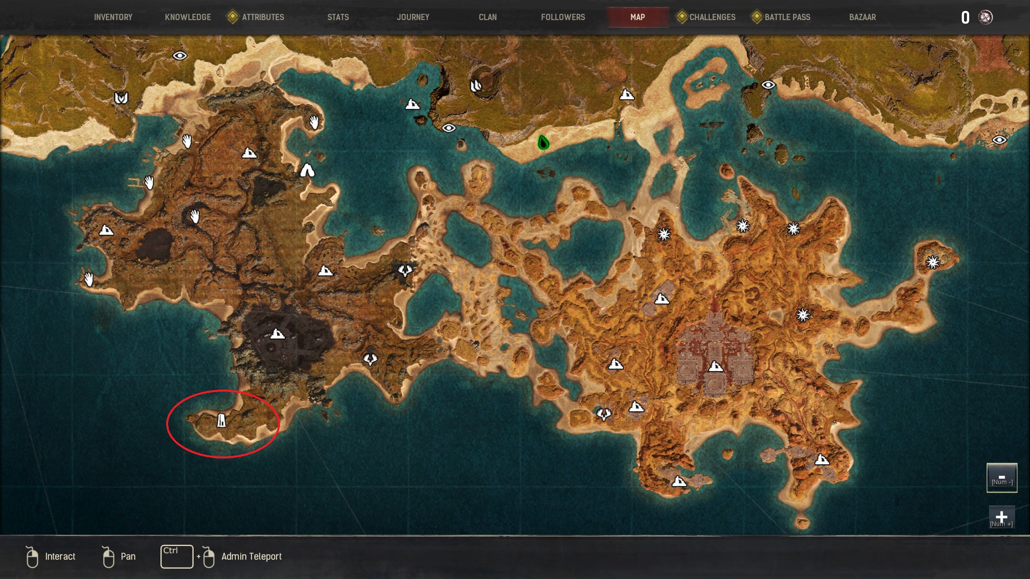This screenshot has height=579, width=1030.
Task: Click the camp marker in the dark ruined city
Action: click(277, 334)
